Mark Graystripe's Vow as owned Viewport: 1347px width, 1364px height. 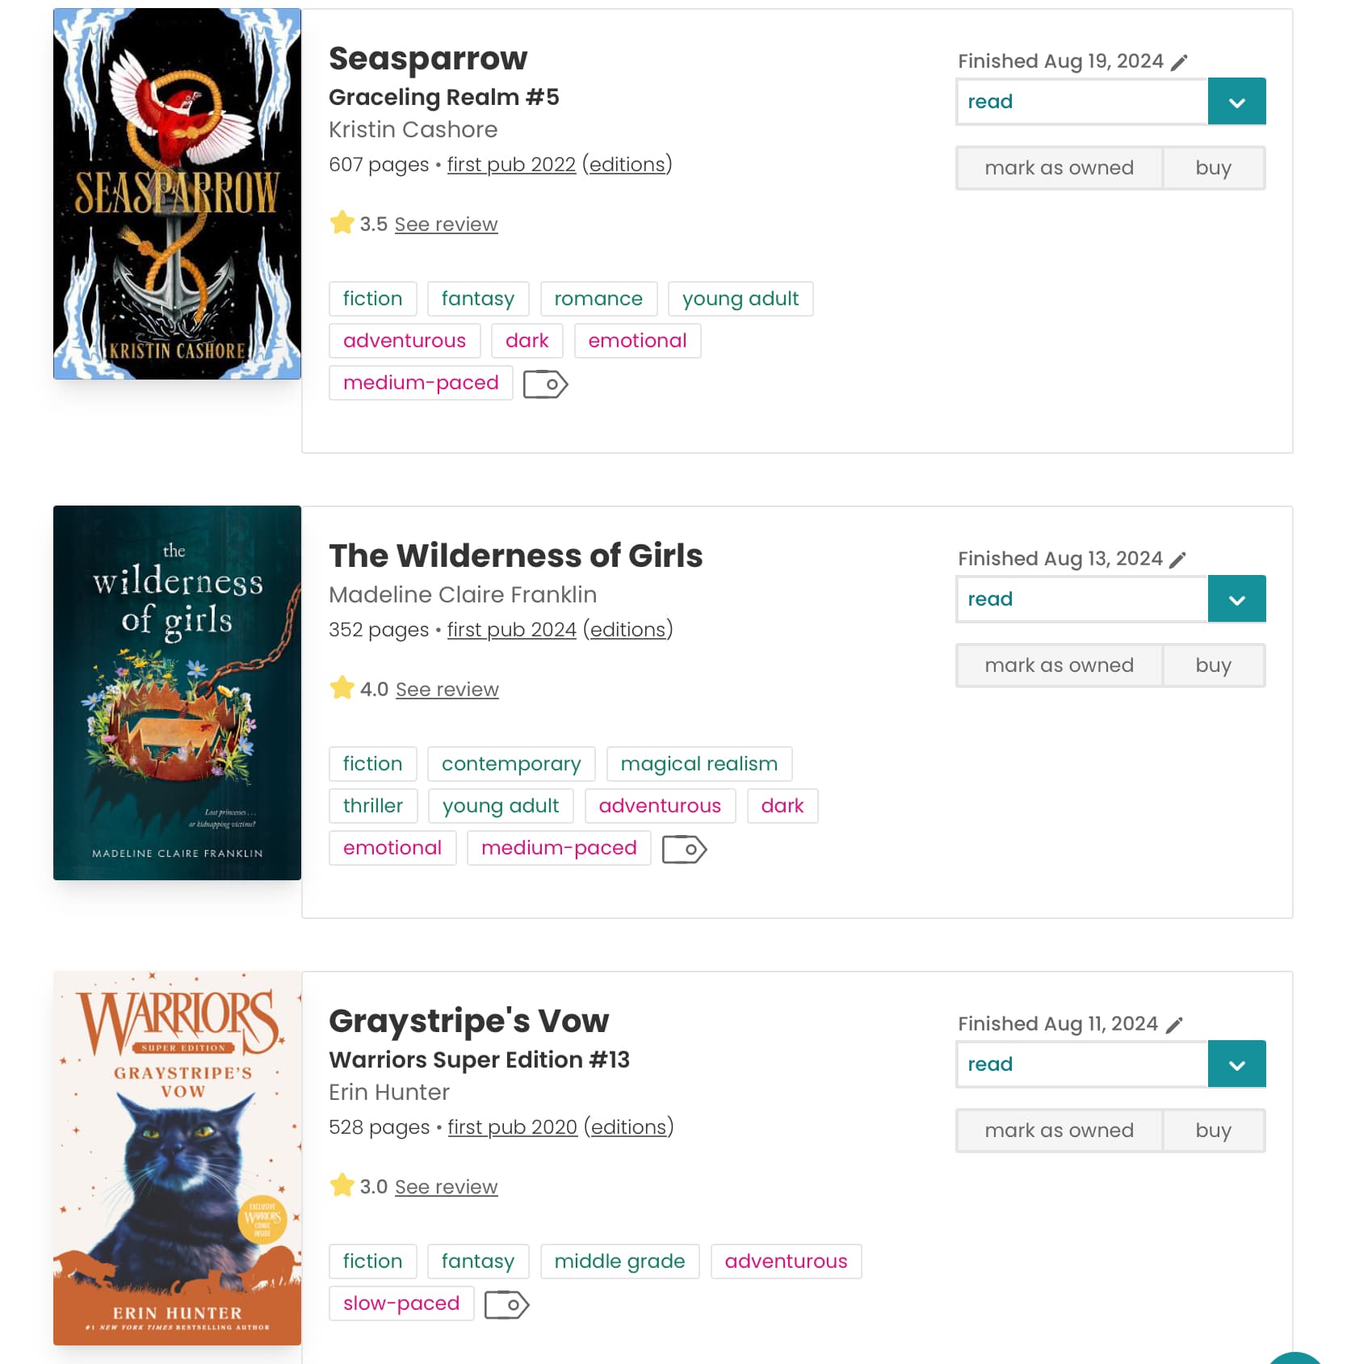(x=1059, y=1131)
